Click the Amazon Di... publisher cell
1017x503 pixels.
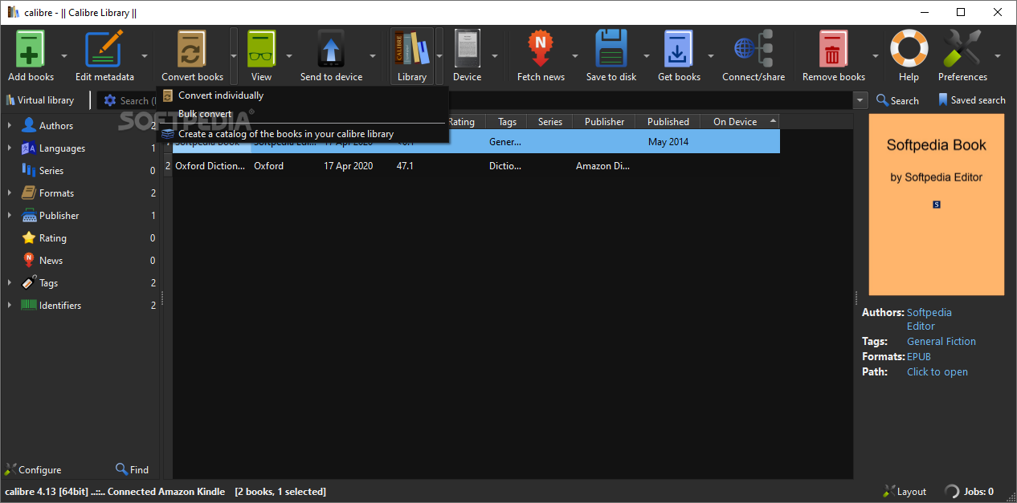coord(602,166)
